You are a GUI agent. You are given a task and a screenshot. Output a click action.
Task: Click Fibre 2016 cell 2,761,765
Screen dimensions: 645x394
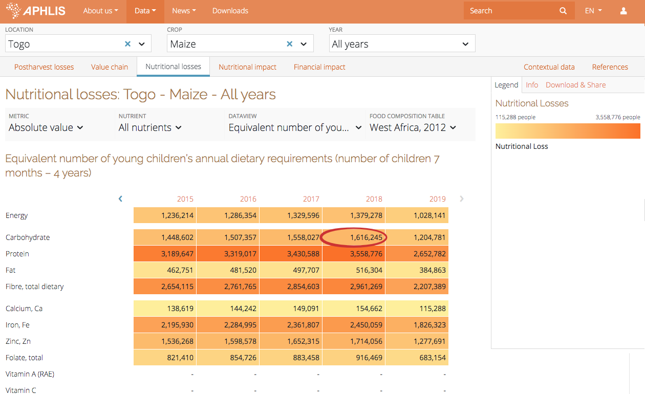tap(228, 287)
